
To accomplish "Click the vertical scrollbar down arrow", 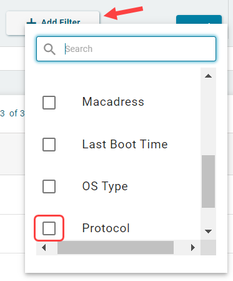I will coord(208,232).
